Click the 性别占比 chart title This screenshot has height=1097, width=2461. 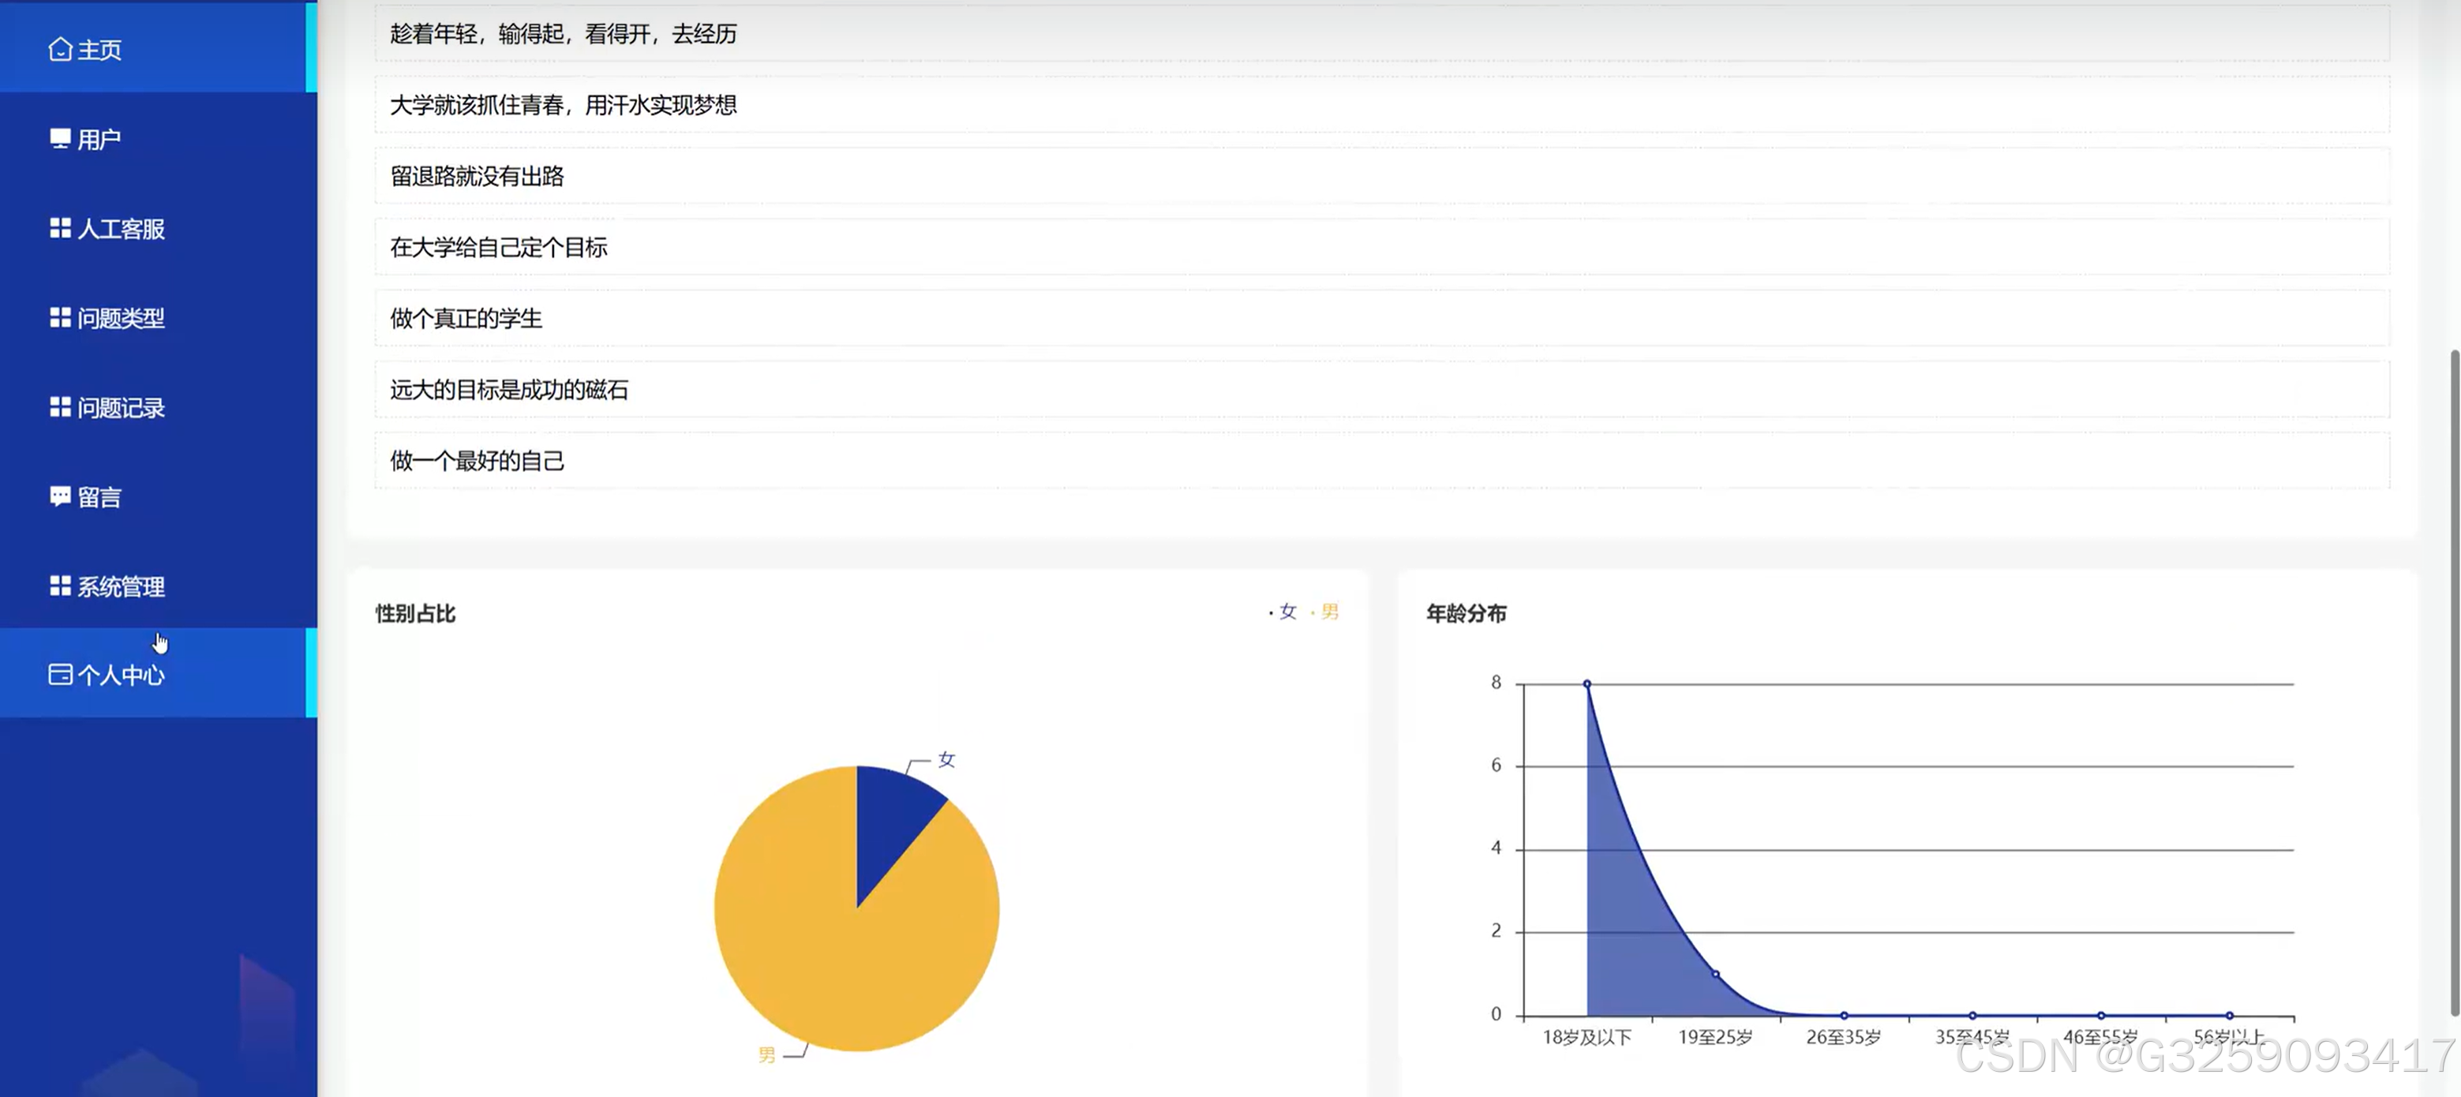tap(416, 613)
